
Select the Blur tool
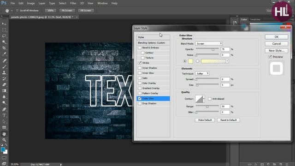tap(4, 97)
